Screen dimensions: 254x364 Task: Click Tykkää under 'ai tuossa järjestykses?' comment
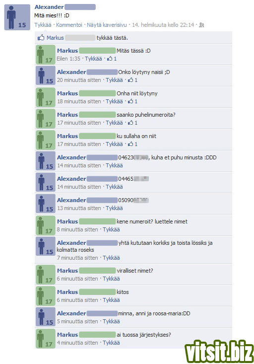pyautogui.click(x=111, y=343)
